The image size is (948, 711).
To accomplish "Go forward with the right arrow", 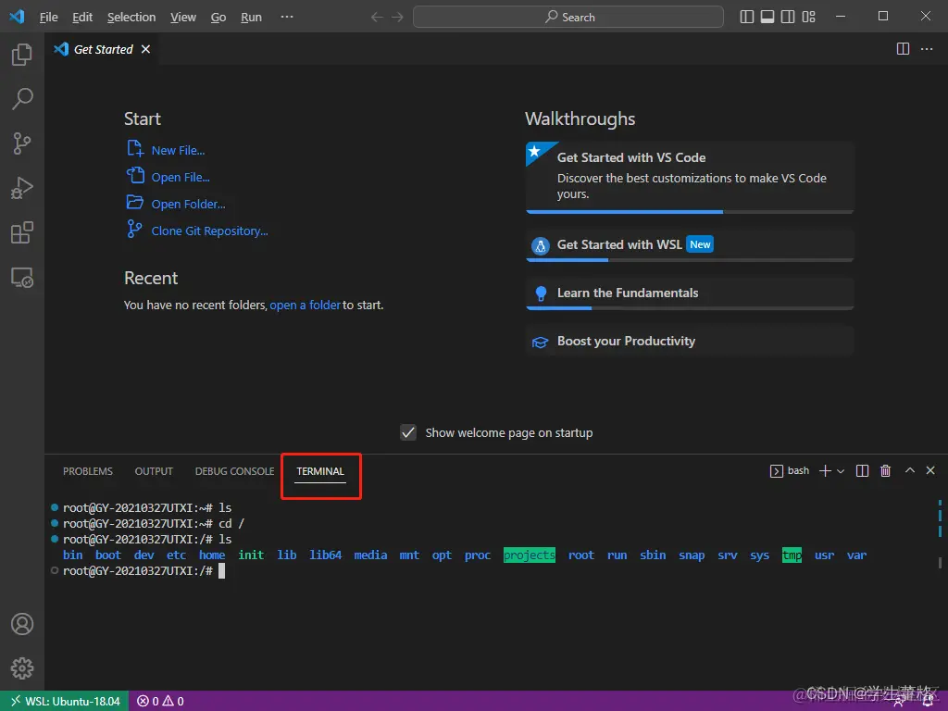I will tap(397, 17).
